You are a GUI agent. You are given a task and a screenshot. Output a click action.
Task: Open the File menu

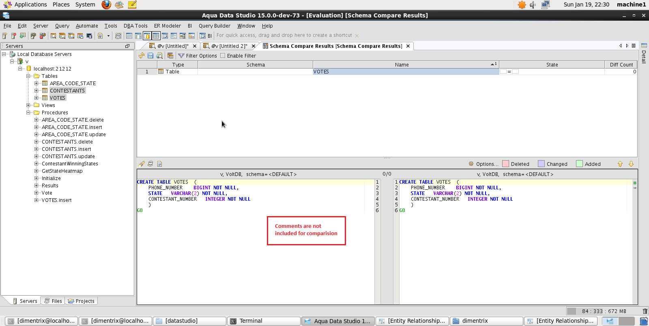[x=7, y=26]
